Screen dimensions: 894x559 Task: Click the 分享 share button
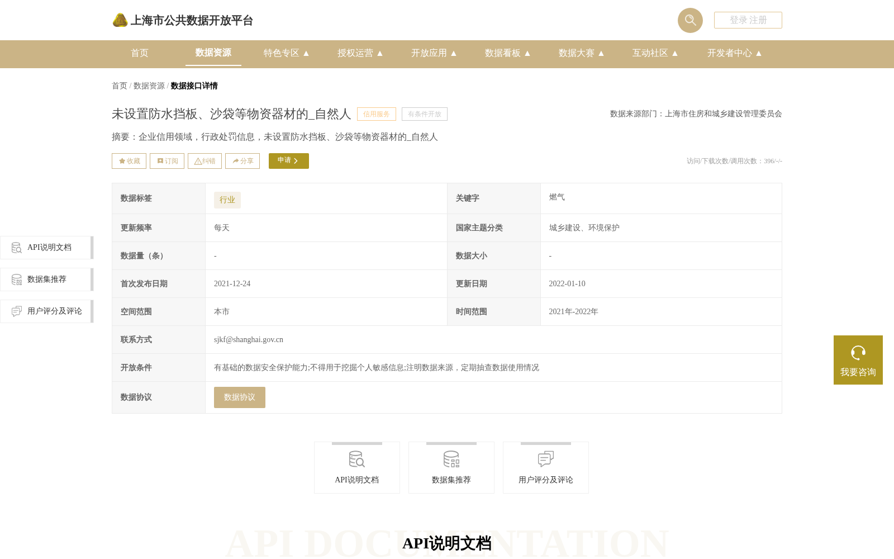pyautogui.click(x=242, y=161)
